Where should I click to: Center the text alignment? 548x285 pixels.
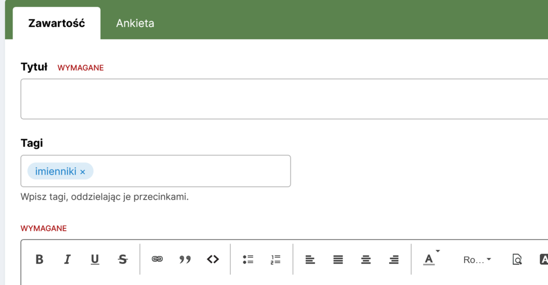click(x=366, y=259)
